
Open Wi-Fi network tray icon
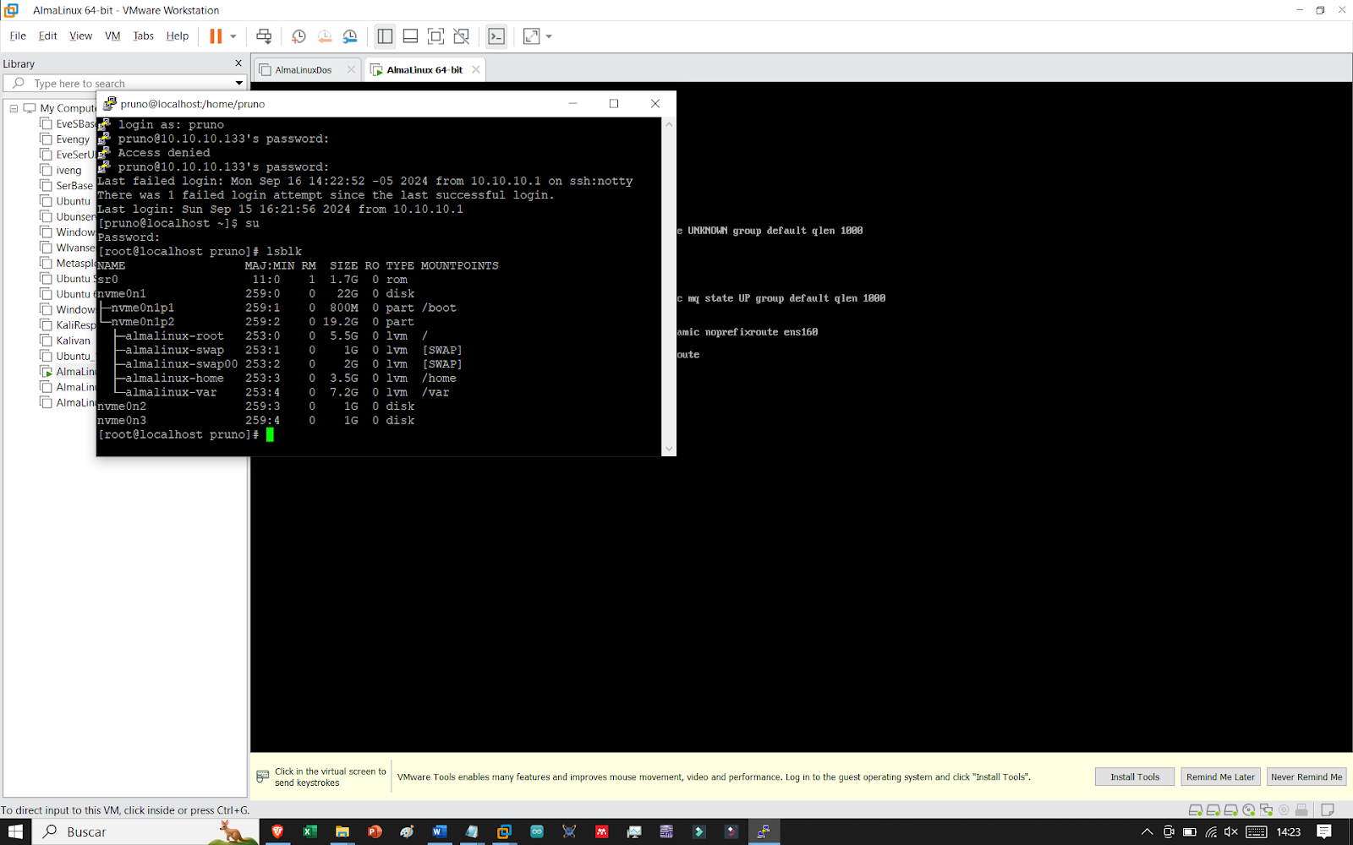(1211, 831)
